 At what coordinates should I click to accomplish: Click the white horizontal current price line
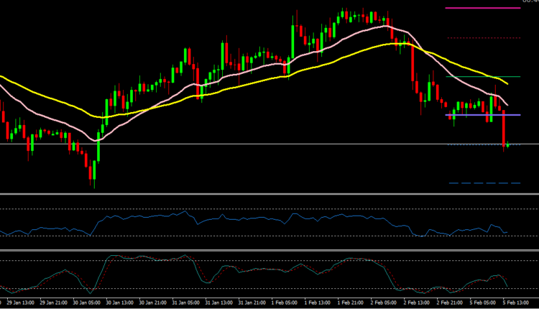click(216, 144)
